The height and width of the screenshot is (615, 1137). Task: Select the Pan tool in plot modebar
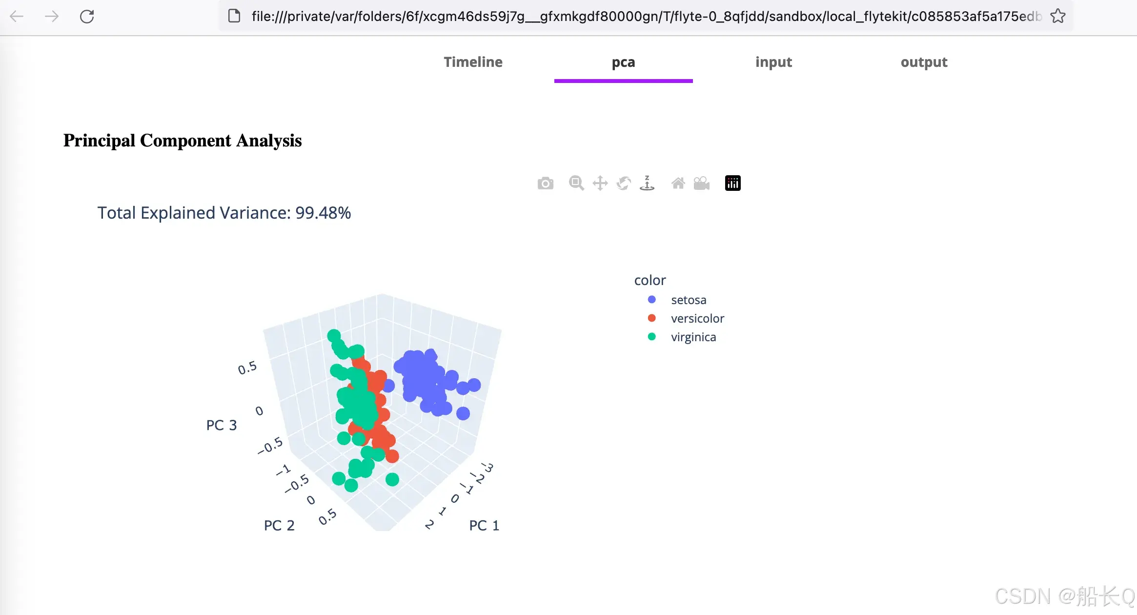(600, 184)
